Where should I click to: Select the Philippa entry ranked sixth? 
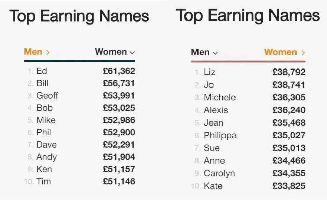(x=248, y=135)
